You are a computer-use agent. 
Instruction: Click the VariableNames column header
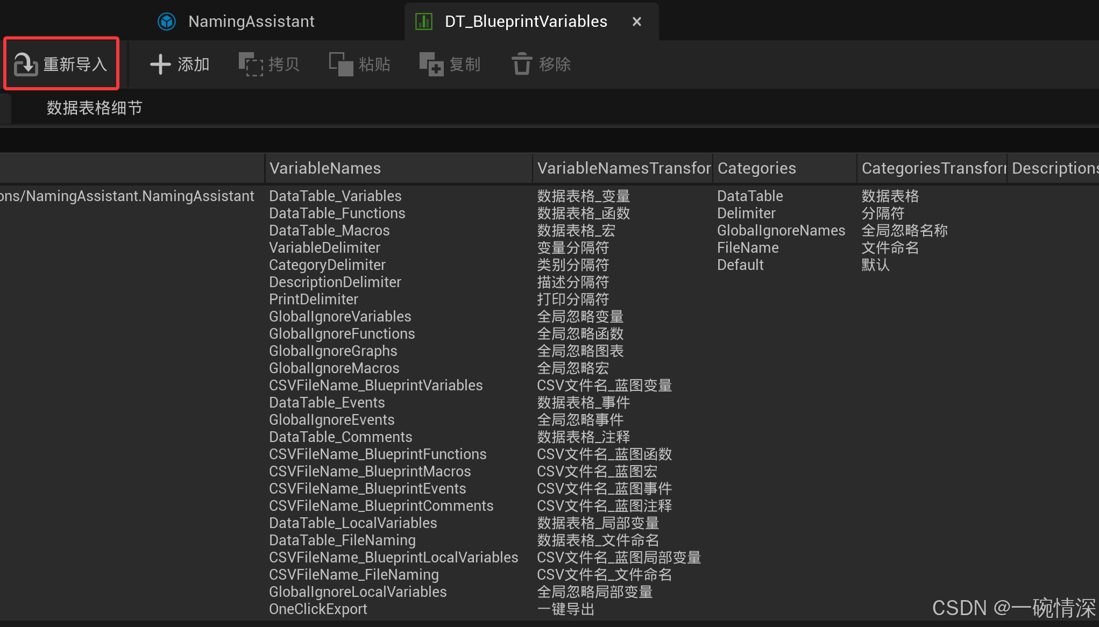click(325, 168)
